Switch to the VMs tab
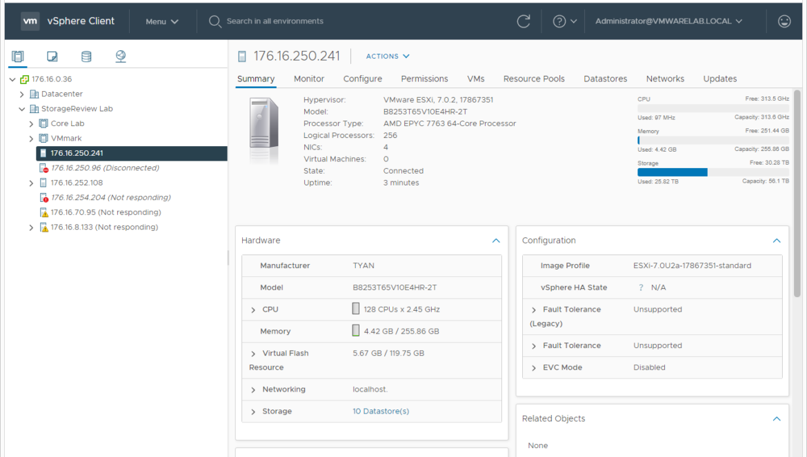 tap(476, 79)
